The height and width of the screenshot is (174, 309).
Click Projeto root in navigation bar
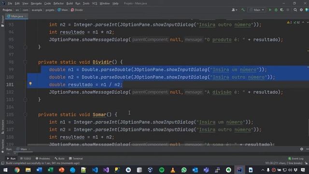[7, 10]
